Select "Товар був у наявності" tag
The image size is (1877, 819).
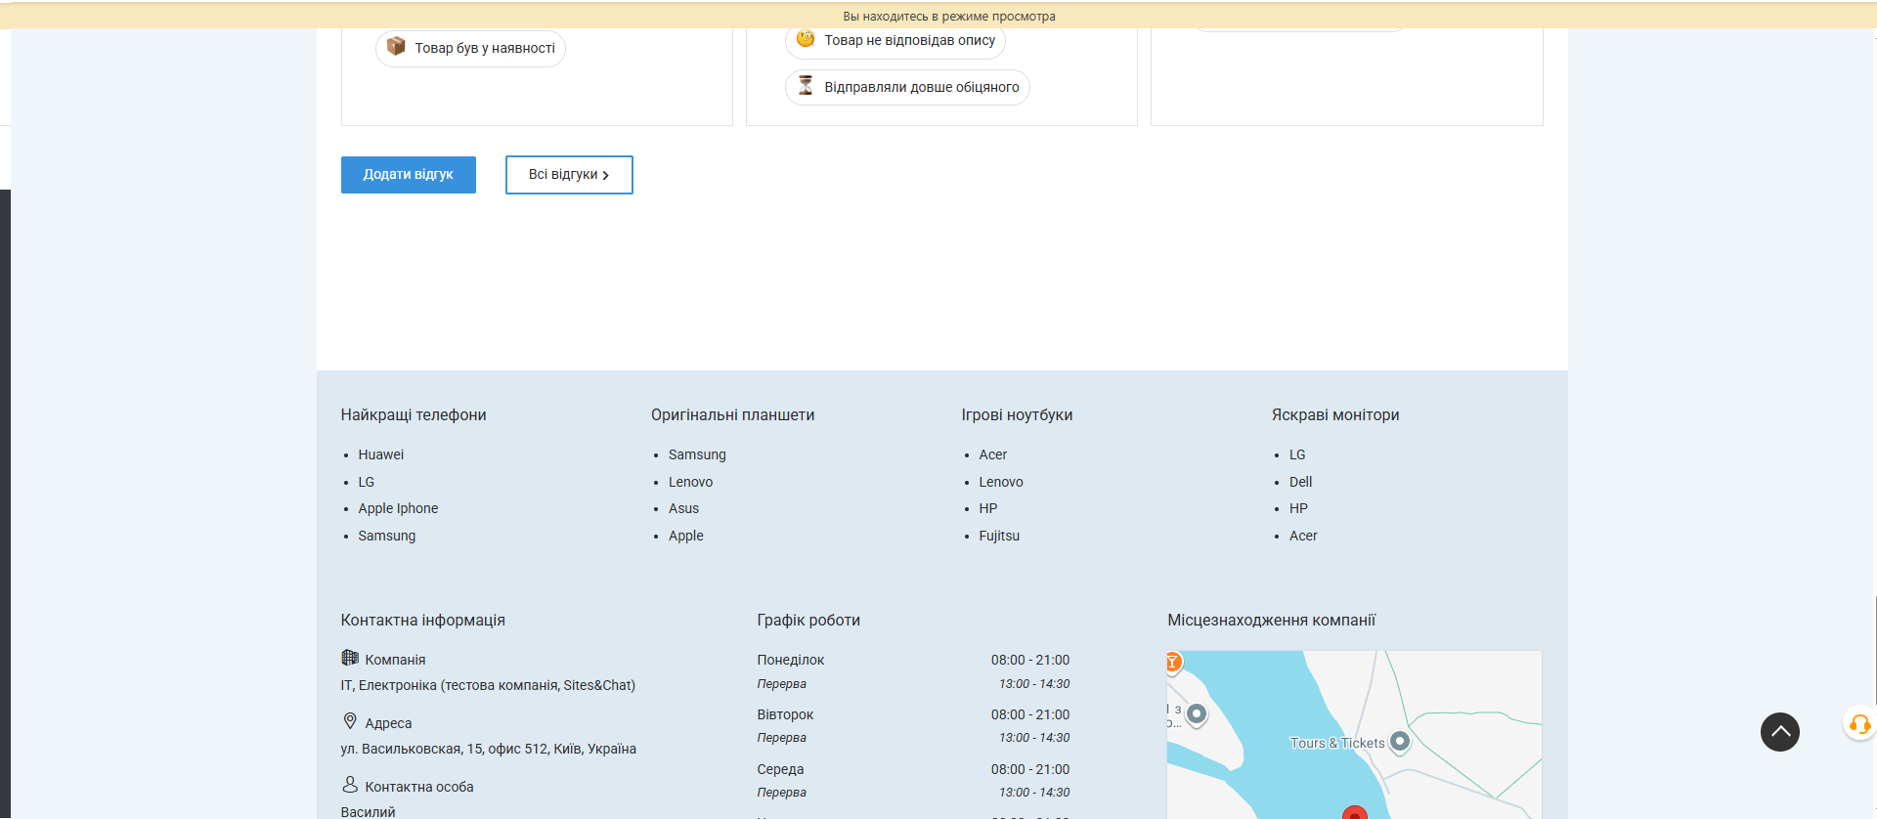(470, 48)
